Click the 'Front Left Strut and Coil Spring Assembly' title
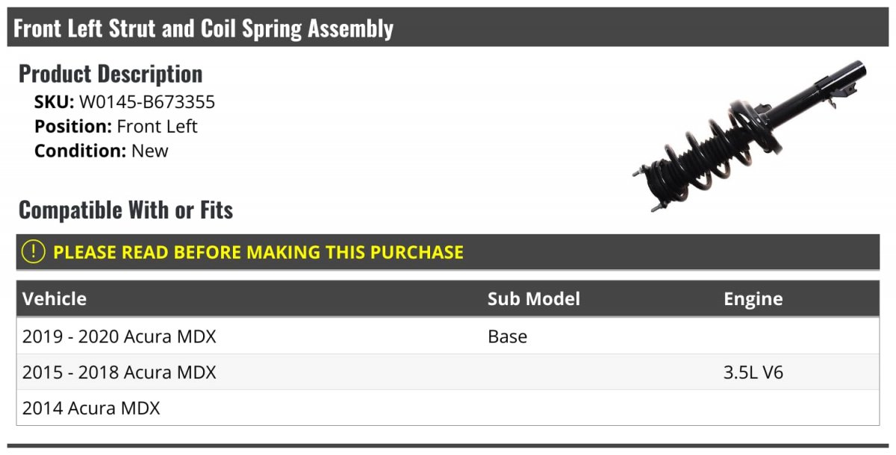Screen dimensions: 896x455 pos(203,29)
